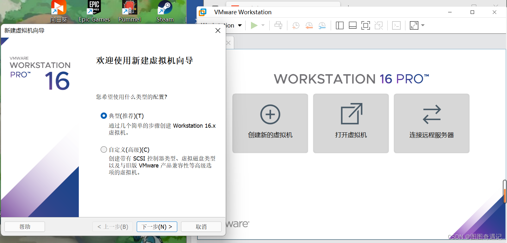Close the home tab in VMware Workstation

[228, 43]
